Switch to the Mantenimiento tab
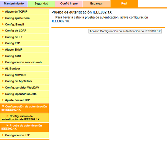Image resolution: width=167 pixels, height=146 pixels. (14, 4)
